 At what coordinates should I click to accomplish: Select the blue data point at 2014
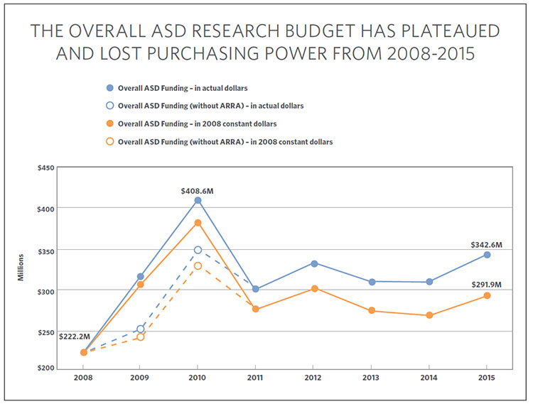coord(429,282)
